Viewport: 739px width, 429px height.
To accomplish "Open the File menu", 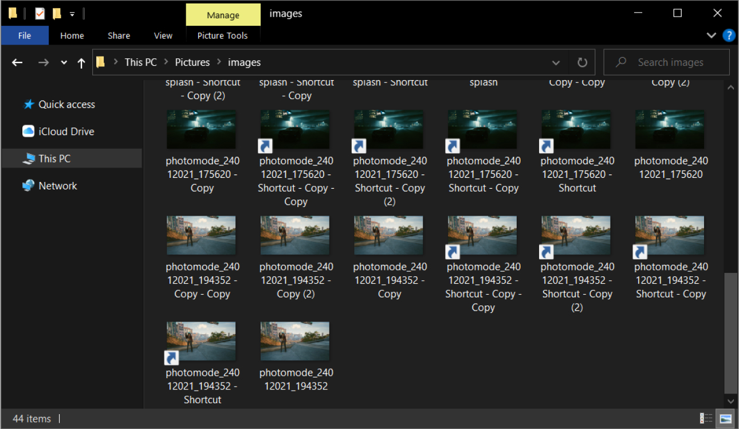I will point(25,35).
